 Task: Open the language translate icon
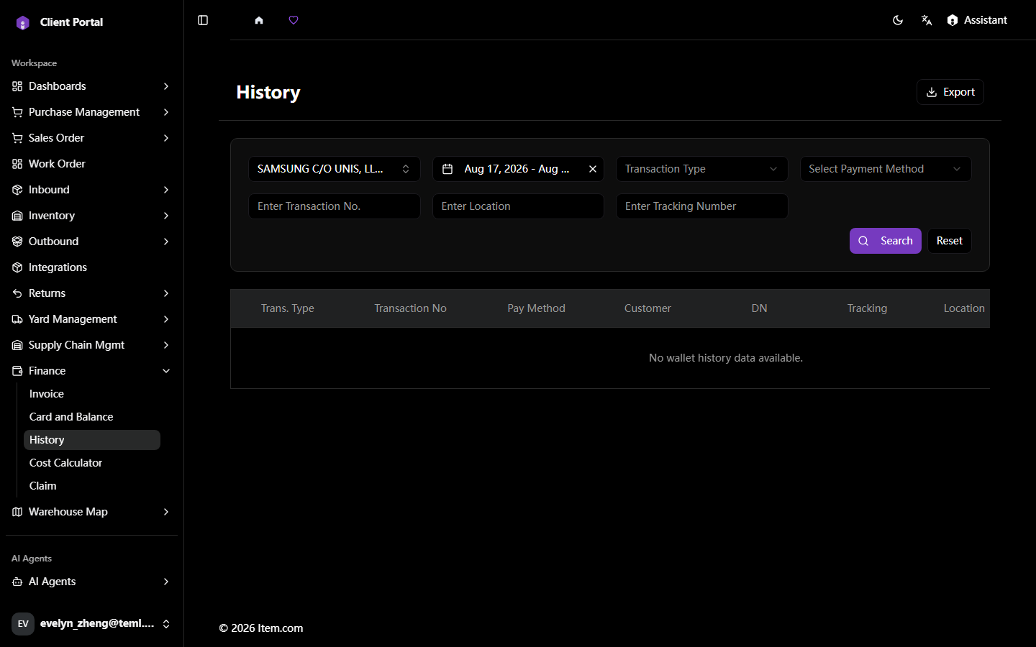[x=927, y=20]
